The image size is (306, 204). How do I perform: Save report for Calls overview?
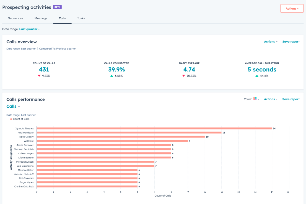point(291,42)
